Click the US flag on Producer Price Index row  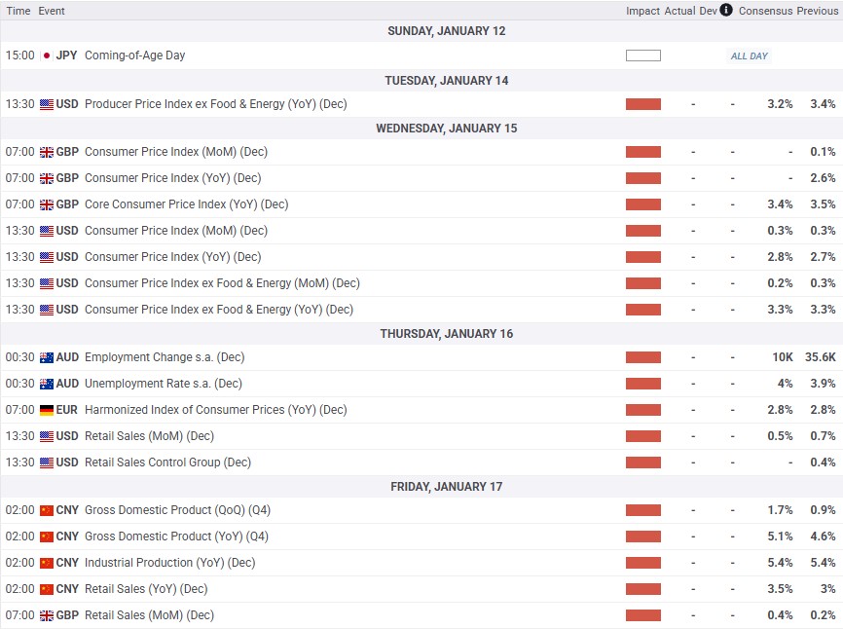click(x=46, y=104)
